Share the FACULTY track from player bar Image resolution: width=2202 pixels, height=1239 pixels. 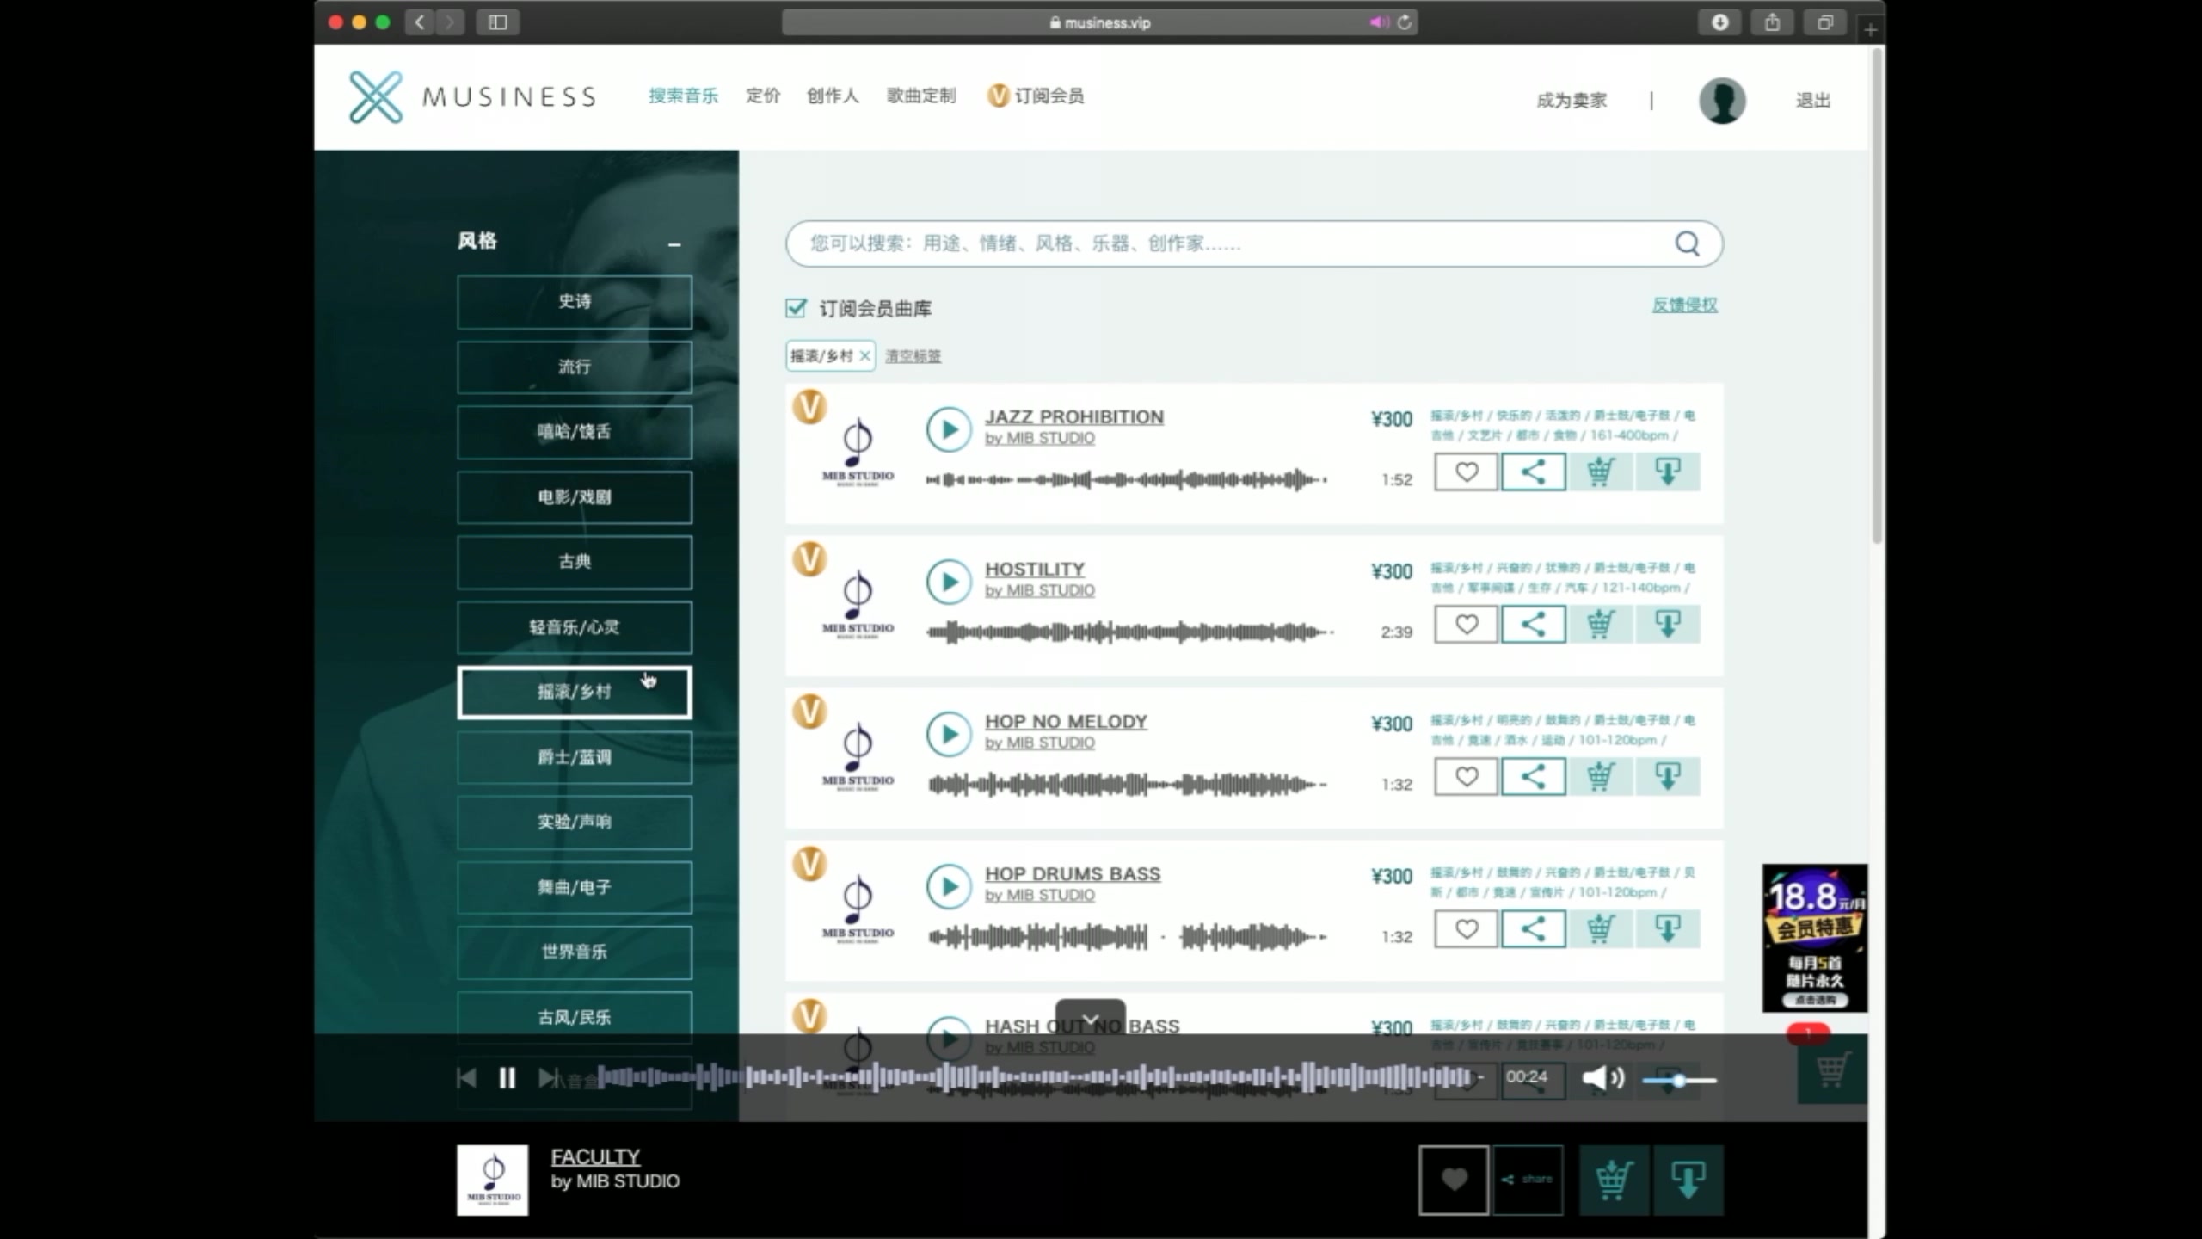click(1528, 1180)
